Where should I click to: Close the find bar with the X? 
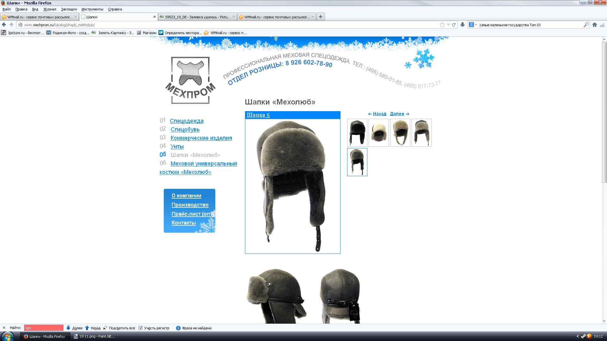pos(4,328)
